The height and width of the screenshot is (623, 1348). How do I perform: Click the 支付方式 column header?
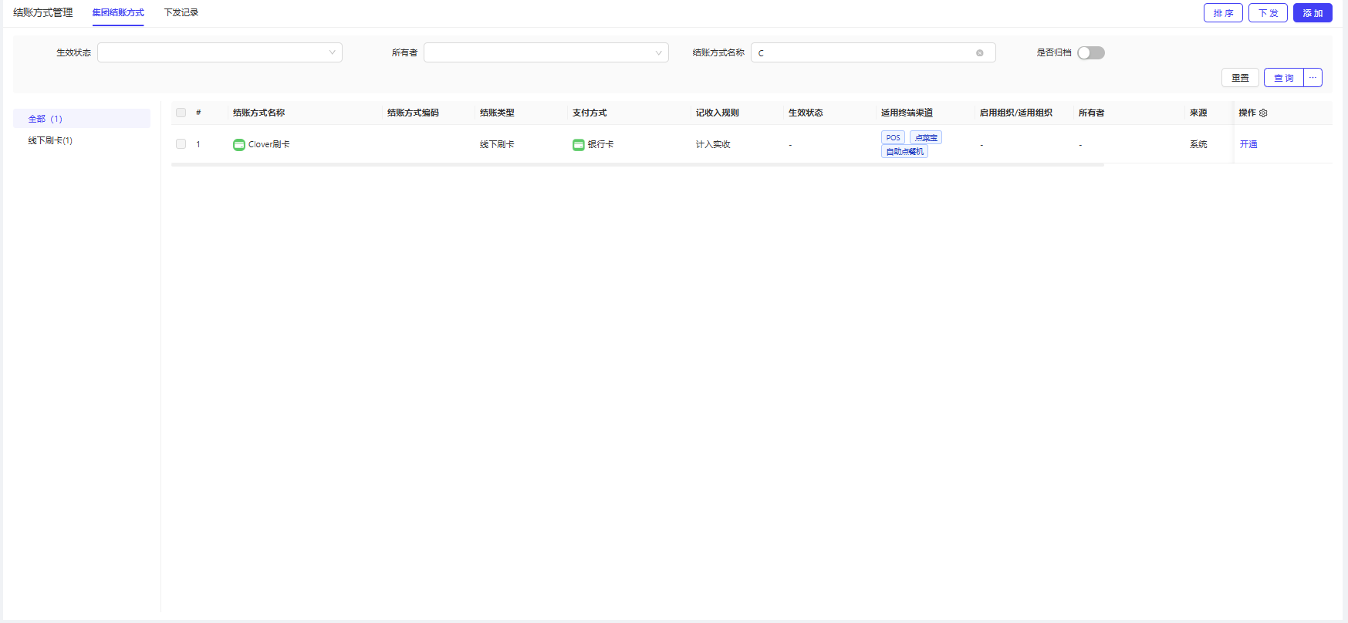(590, 113)
